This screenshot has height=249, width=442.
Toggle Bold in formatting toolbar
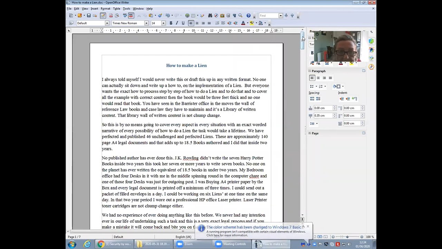[x=171, y=23]
